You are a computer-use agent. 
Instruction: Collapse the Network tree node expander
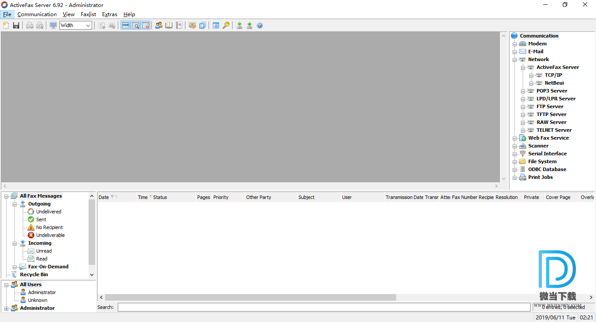click(515, 59)
